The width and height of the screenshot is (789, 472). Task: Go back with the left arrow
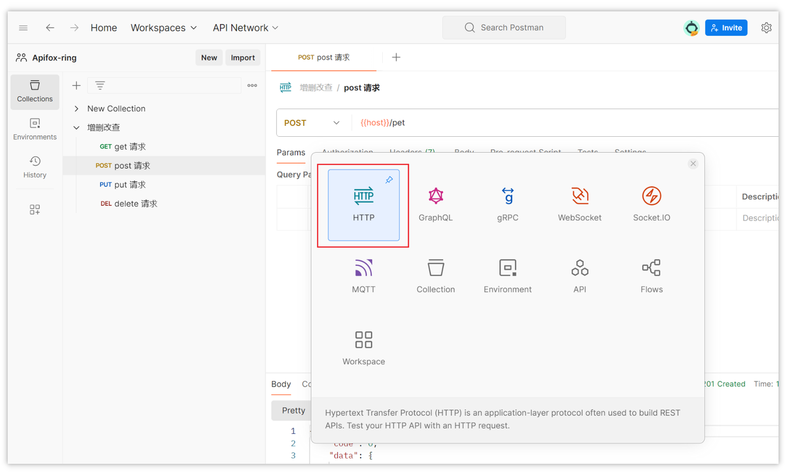click(x=50, y=28)
